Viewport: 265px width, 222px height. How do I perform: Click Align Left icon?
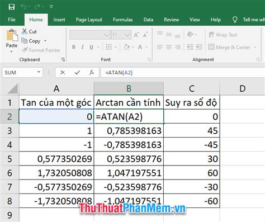[x=160, y=47]
